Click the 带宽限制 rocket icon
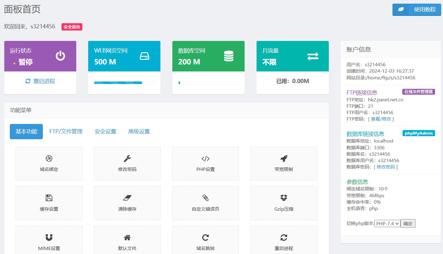The height and width of the screenshot is (254, 443). tap(284, 158)
